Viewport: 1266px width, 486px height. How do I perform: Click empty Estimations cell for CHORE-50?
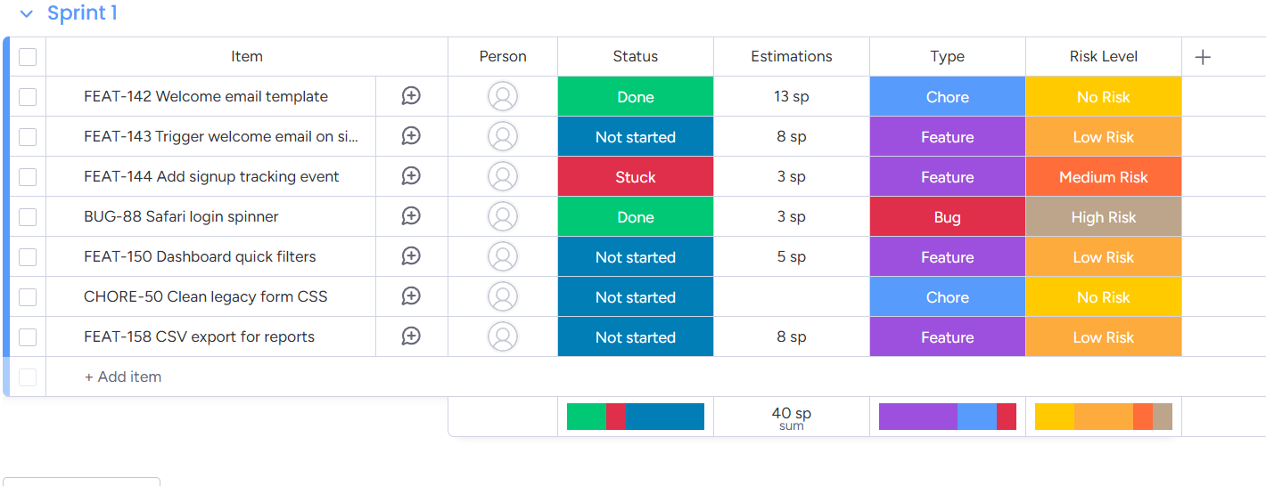(792, 296)
